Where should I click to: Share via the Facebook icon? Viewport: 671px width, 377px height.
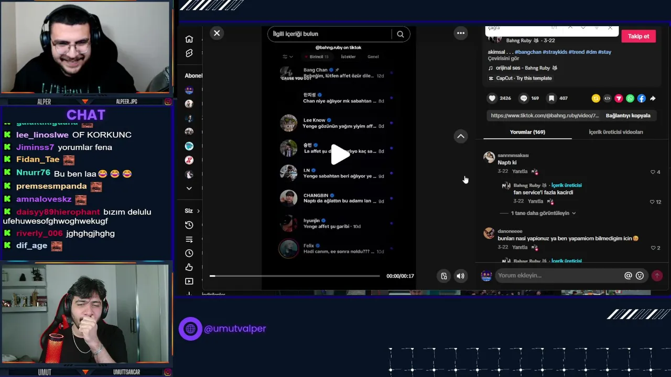642,98
